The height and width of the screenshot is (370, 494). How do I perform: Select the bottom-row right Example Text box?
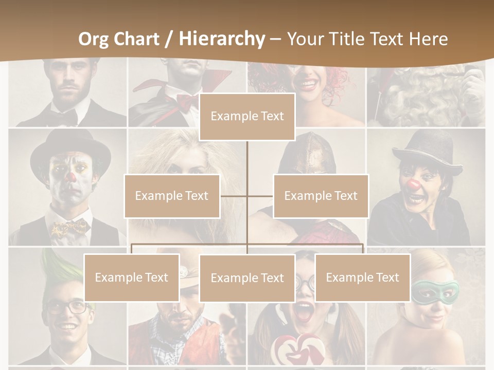pos(362,277)
